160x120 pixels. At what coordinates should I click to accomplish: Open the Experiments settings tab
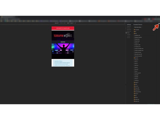pyautogui.click(x=129, y=29)
